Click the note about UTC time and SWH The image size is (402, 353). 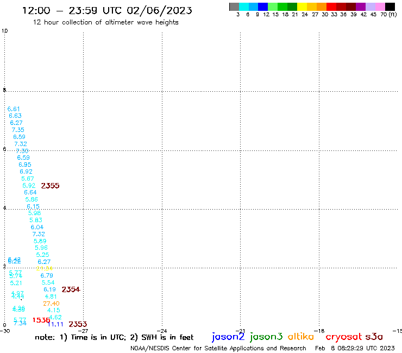[114, 337]
